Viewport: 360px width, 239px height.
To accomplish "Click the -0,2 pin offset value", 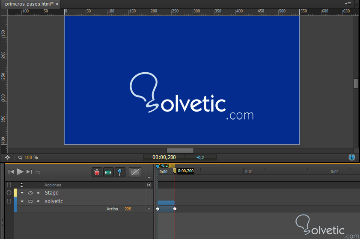I will click(200, 158).
